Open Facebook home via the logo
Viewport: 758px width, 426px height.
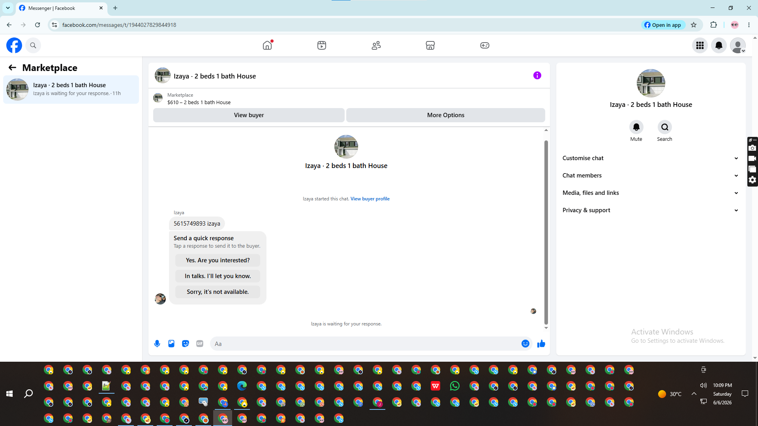pyautogui.click(x=14, y=45)
